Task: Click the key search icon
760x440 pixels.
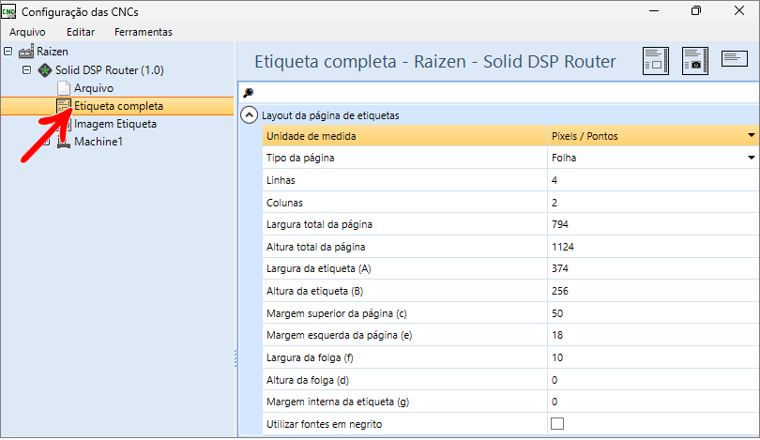Action: point(248,93)
